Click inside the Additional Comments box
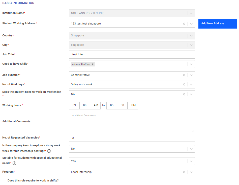The height and width of the screenshot is (185, 239). pos(132,121)
